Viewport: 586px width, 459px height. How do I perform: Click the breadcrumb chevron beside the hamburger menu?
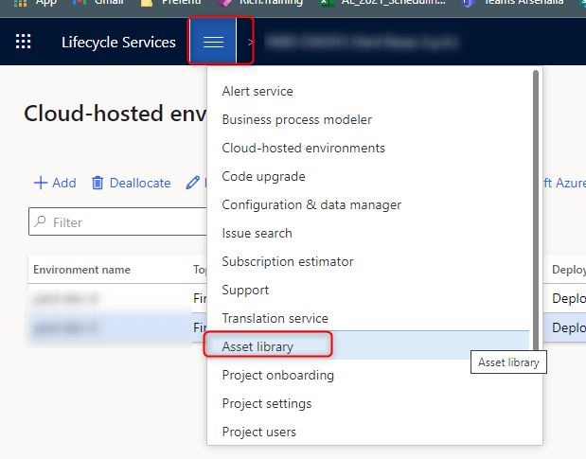(251, 42)
